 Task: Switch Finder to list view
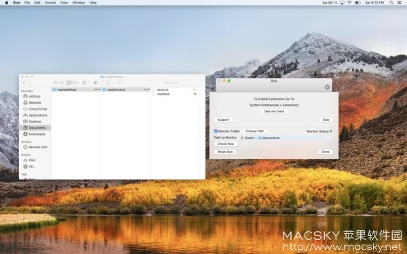(x=62, y=83)
